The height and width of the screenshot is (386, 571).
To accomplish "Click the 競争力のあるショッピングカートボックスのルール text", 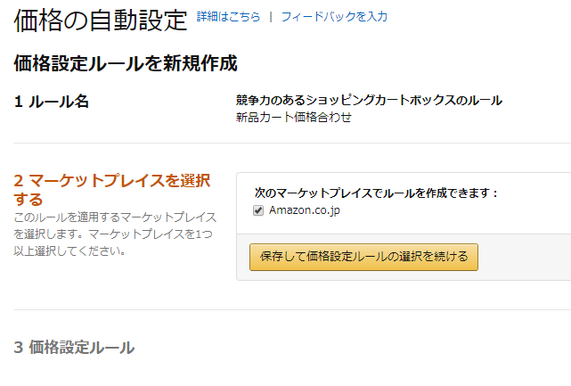I will click(369, 100).
